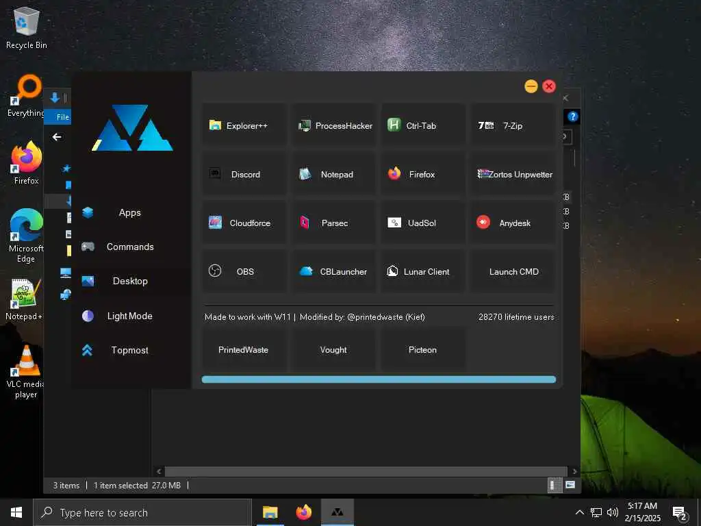
Task: Open the network tray icon
Action: pyautogui.click(x=596, y=512)
